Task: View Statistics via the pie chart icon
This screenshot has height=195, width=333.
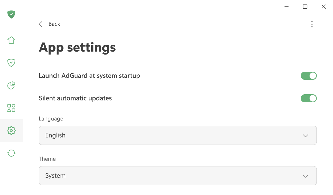Action: coord(11,85)
